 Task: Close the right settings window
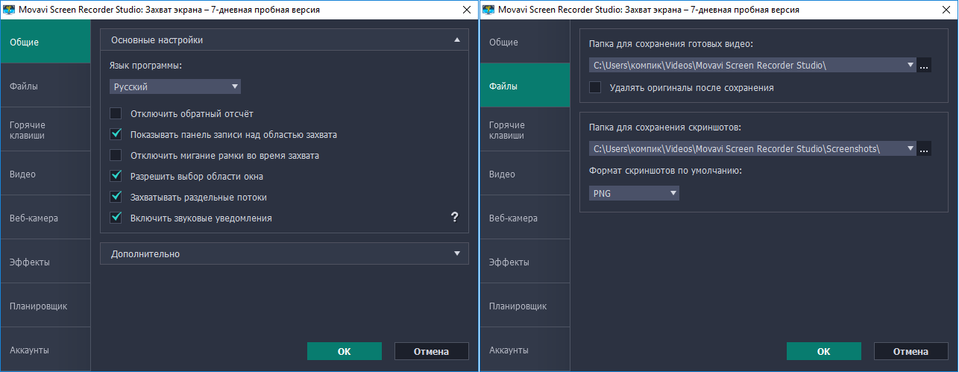click(x=946, y=9)
